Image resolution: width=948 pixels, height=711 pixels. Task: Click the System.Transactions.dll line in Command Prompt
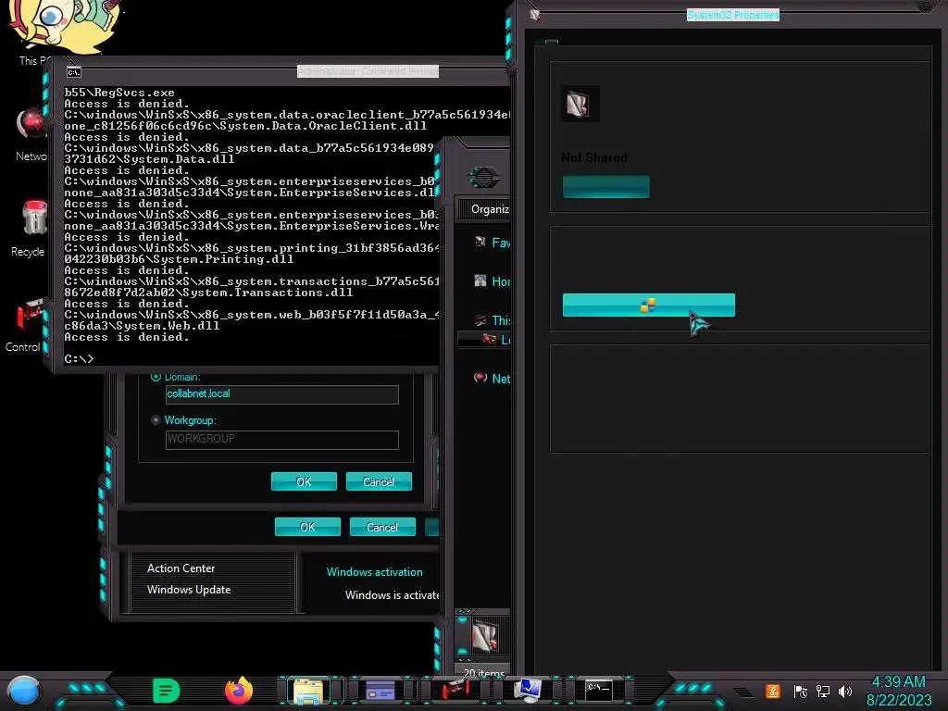point(208,292)
